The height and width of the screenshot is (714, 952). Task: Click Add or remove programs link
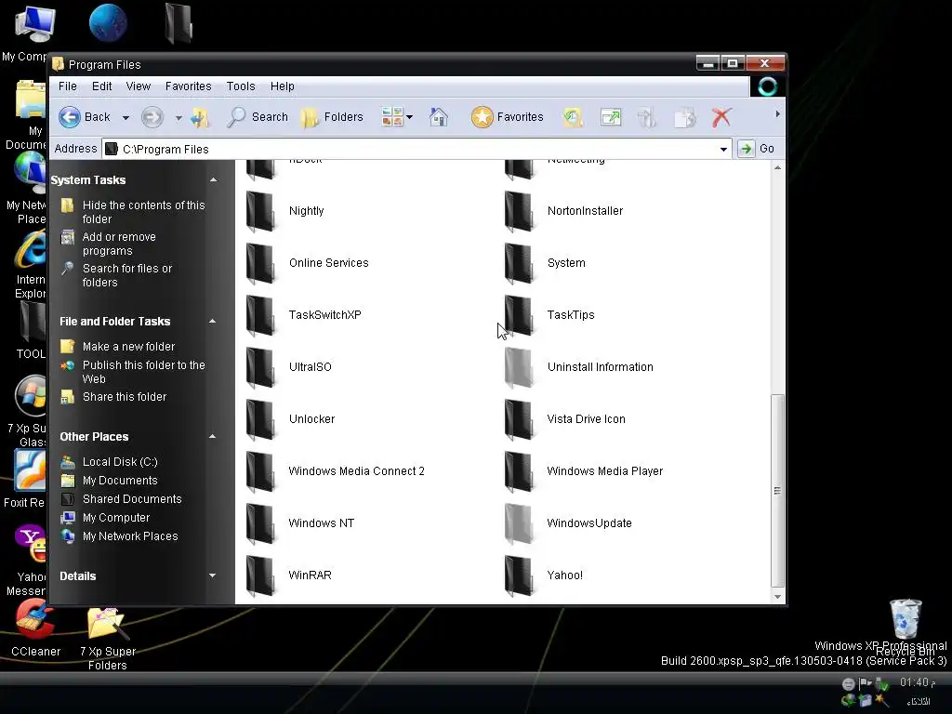(x=119, y=244)
